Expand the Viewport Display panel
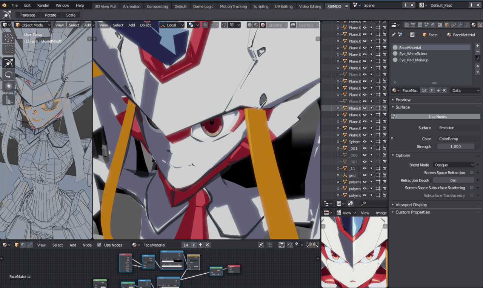Screen dimensions: 483x288 pos(411,205)
